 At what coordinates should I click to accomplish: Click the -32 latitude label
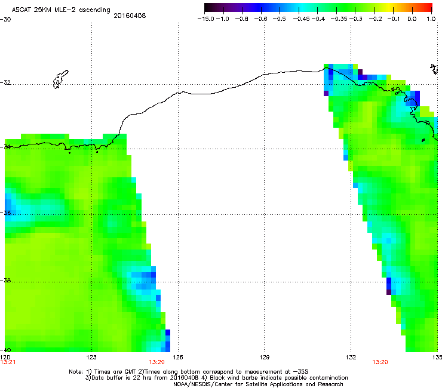[5, 82]
